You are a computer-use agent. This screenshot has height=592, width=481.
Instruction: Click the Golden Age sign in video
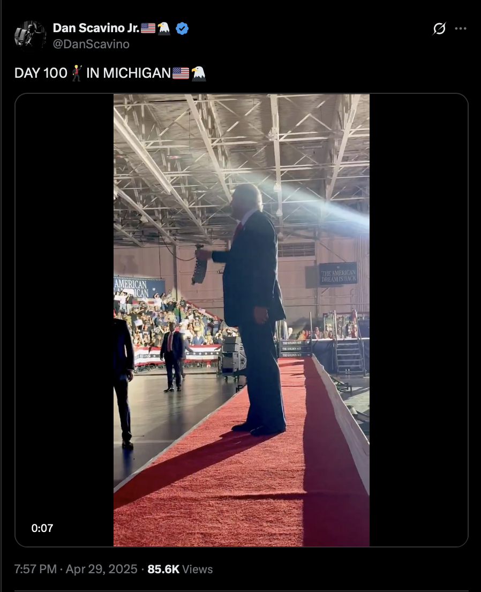click(295, 349)
